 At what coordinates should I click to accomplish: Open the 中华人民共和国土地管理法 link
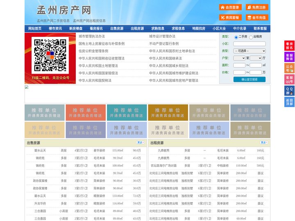(98, 65)
